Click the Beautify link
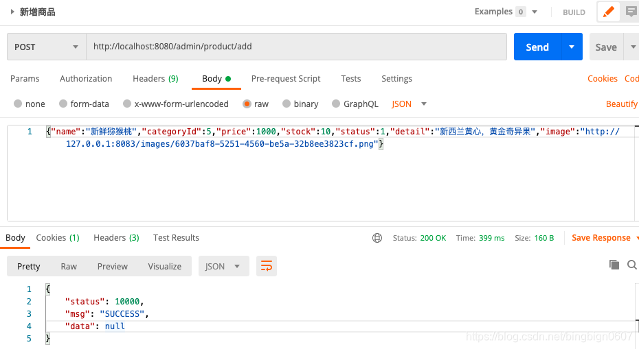The width and height of the screenshot is (639, 349). point(622,104)
